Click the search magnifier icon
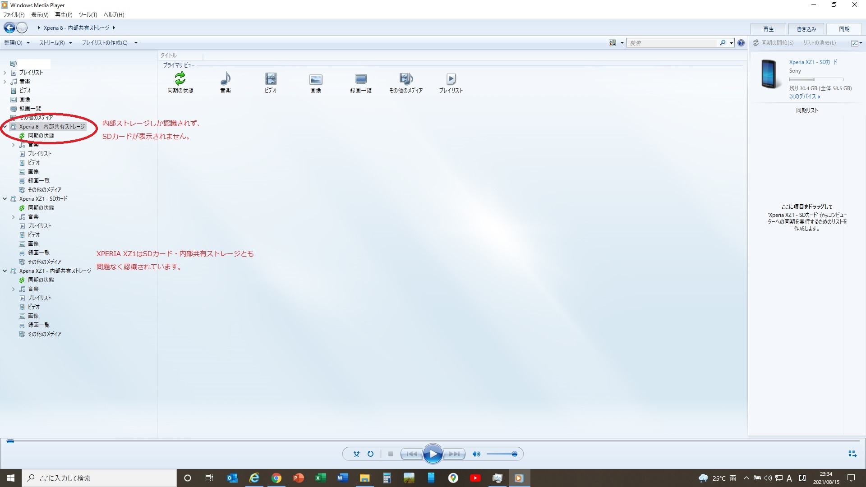Image resolution: width=866 pixels, height=487 pixels. (723, 43)
